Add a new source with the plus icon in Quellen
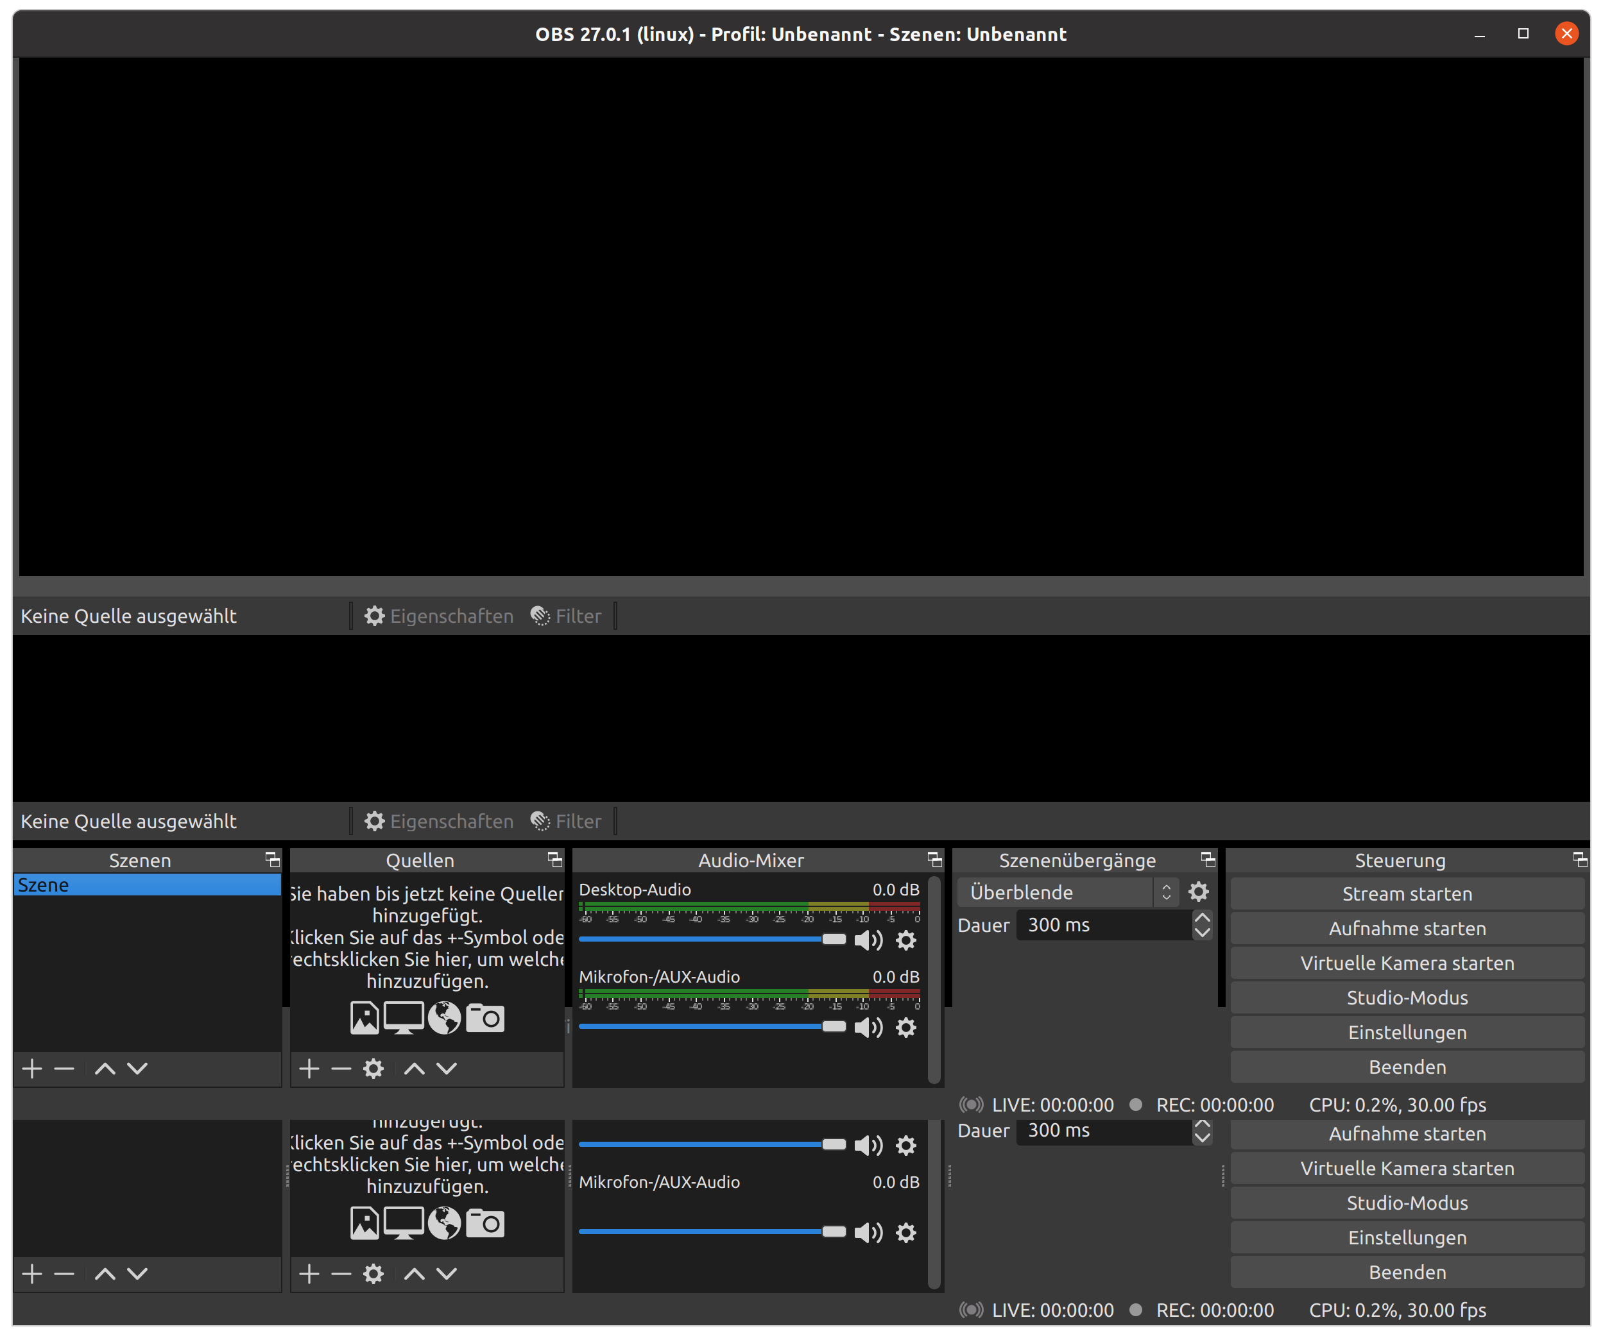Screen dimensions: 1603x1338 (309, 1069)
